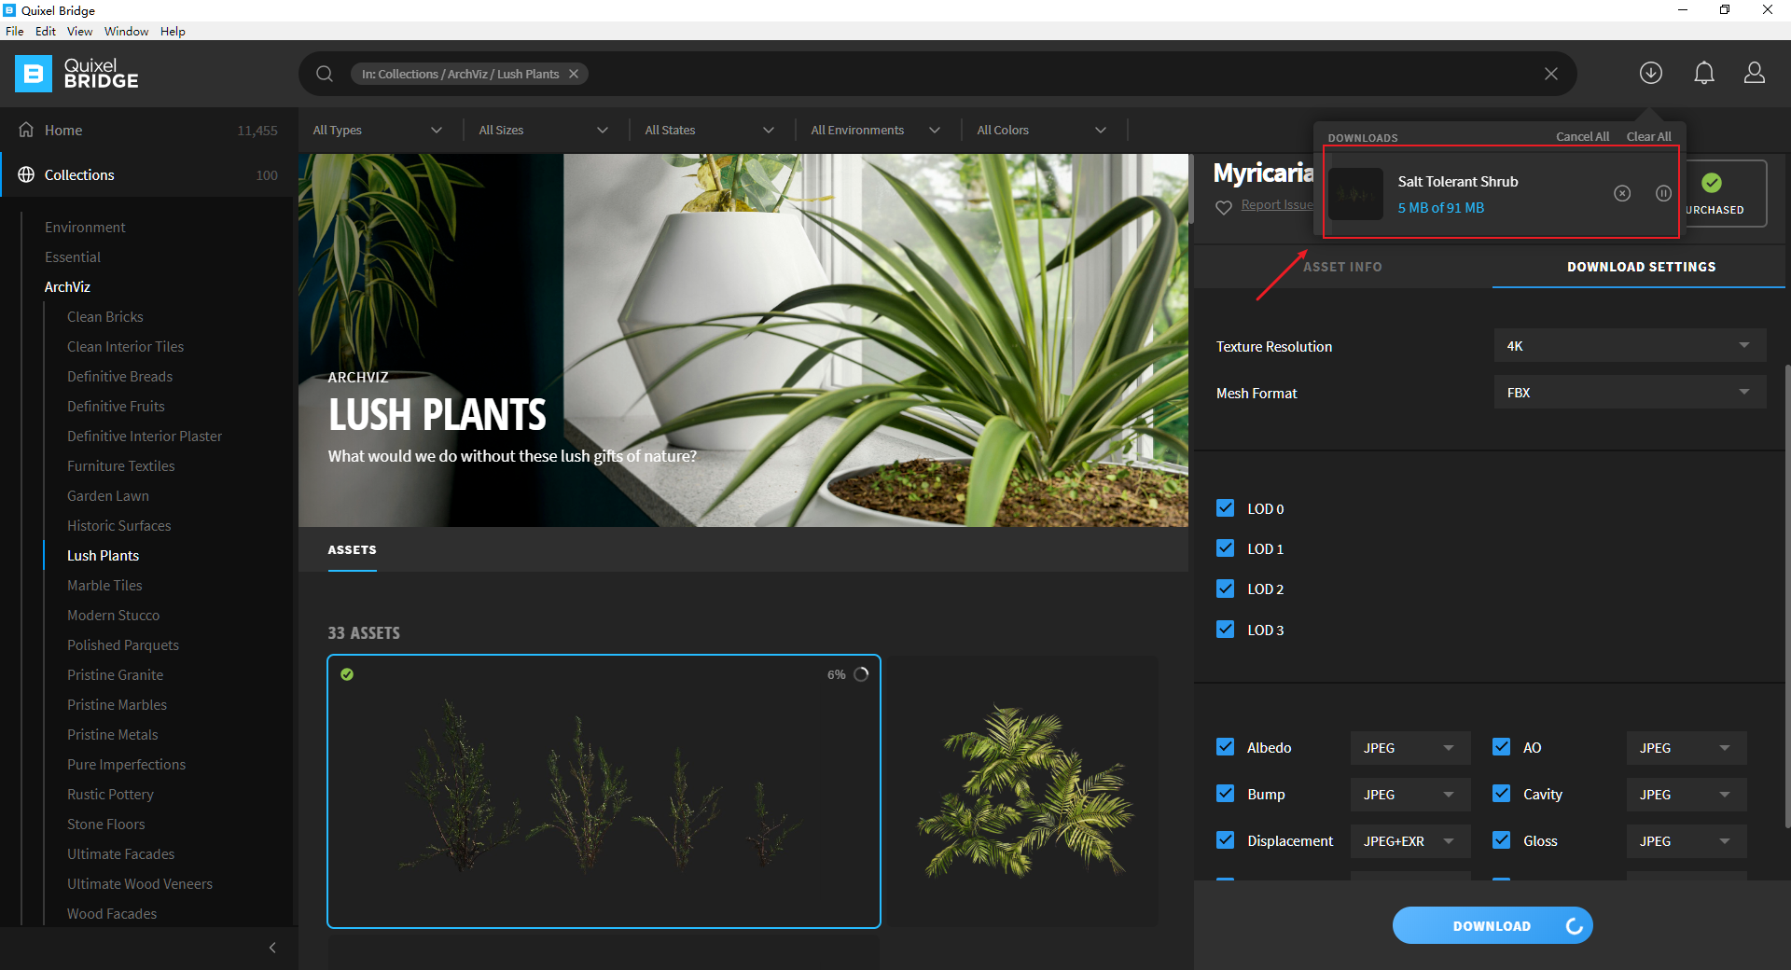Open the Marble Tiles collection
This screenshot has height=970, width=1791.
tap(104, 586)
